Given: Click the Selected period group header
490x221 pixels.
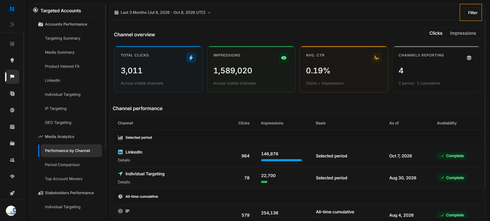Looking at the screenshot, I should (297, 137).
